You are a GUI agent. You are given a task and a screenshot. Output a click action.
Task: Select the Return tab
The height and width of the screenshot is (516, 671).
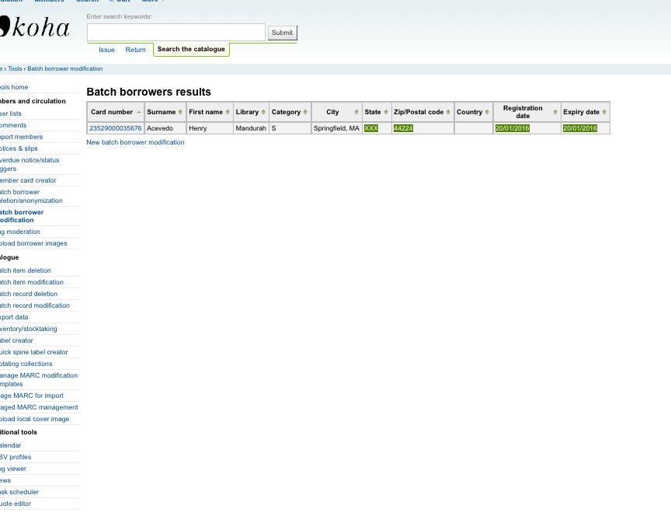(135, 50)
